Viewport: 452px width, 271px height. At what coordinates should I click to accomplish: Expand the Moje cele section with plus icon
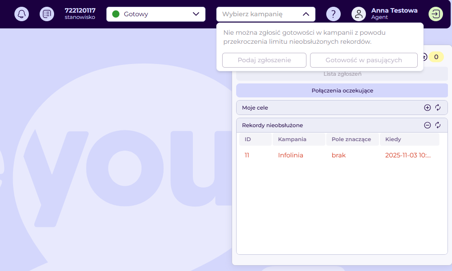click(428, 107)
